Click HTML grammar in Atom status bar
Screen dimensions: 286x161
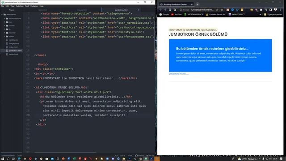(x=130, y=156)
